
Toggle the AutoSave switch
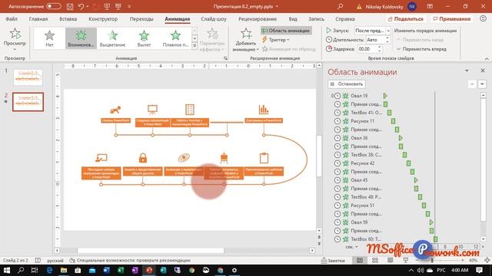[x=54, y=6]
